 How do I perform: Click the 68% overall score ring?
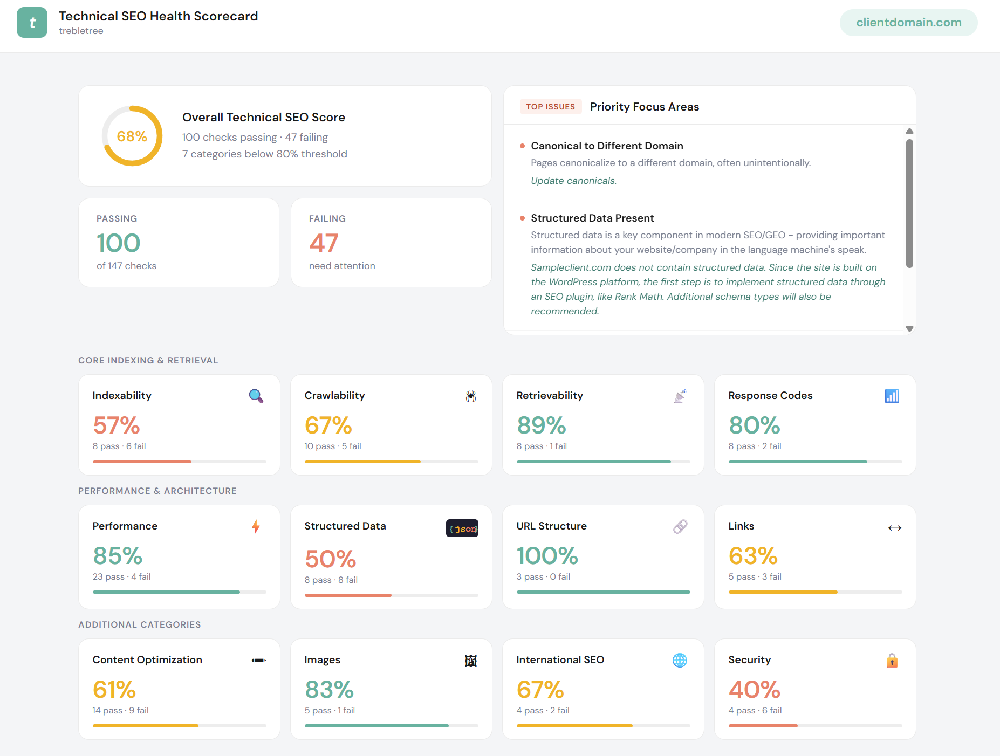coord(132,136)
